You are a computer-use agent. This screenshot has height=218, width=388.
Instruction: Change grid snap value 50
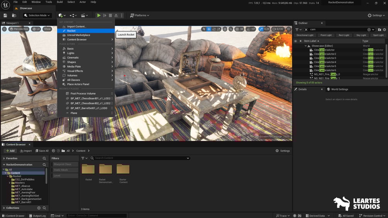(x=242, y=29)
